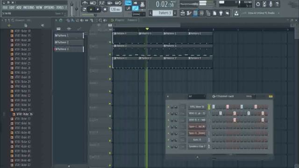The height and width of the screenshot is (168, 299).
Task: Select the Slip tool in playlist toolbar
Action: coord(86,20)
